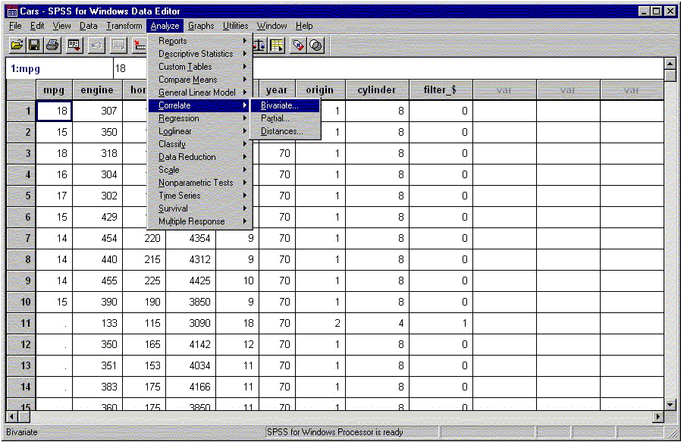Select engine cell with value 383
The height and width of the screenshot is (442, 681).
tap(97, 387)
